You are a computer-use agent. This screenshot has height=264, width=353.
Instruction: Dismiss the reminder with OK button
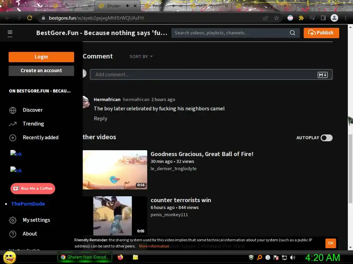pos(331,243)
